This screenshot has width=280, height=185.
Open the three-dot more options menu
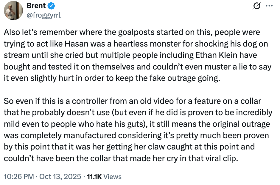click(269, 6)
